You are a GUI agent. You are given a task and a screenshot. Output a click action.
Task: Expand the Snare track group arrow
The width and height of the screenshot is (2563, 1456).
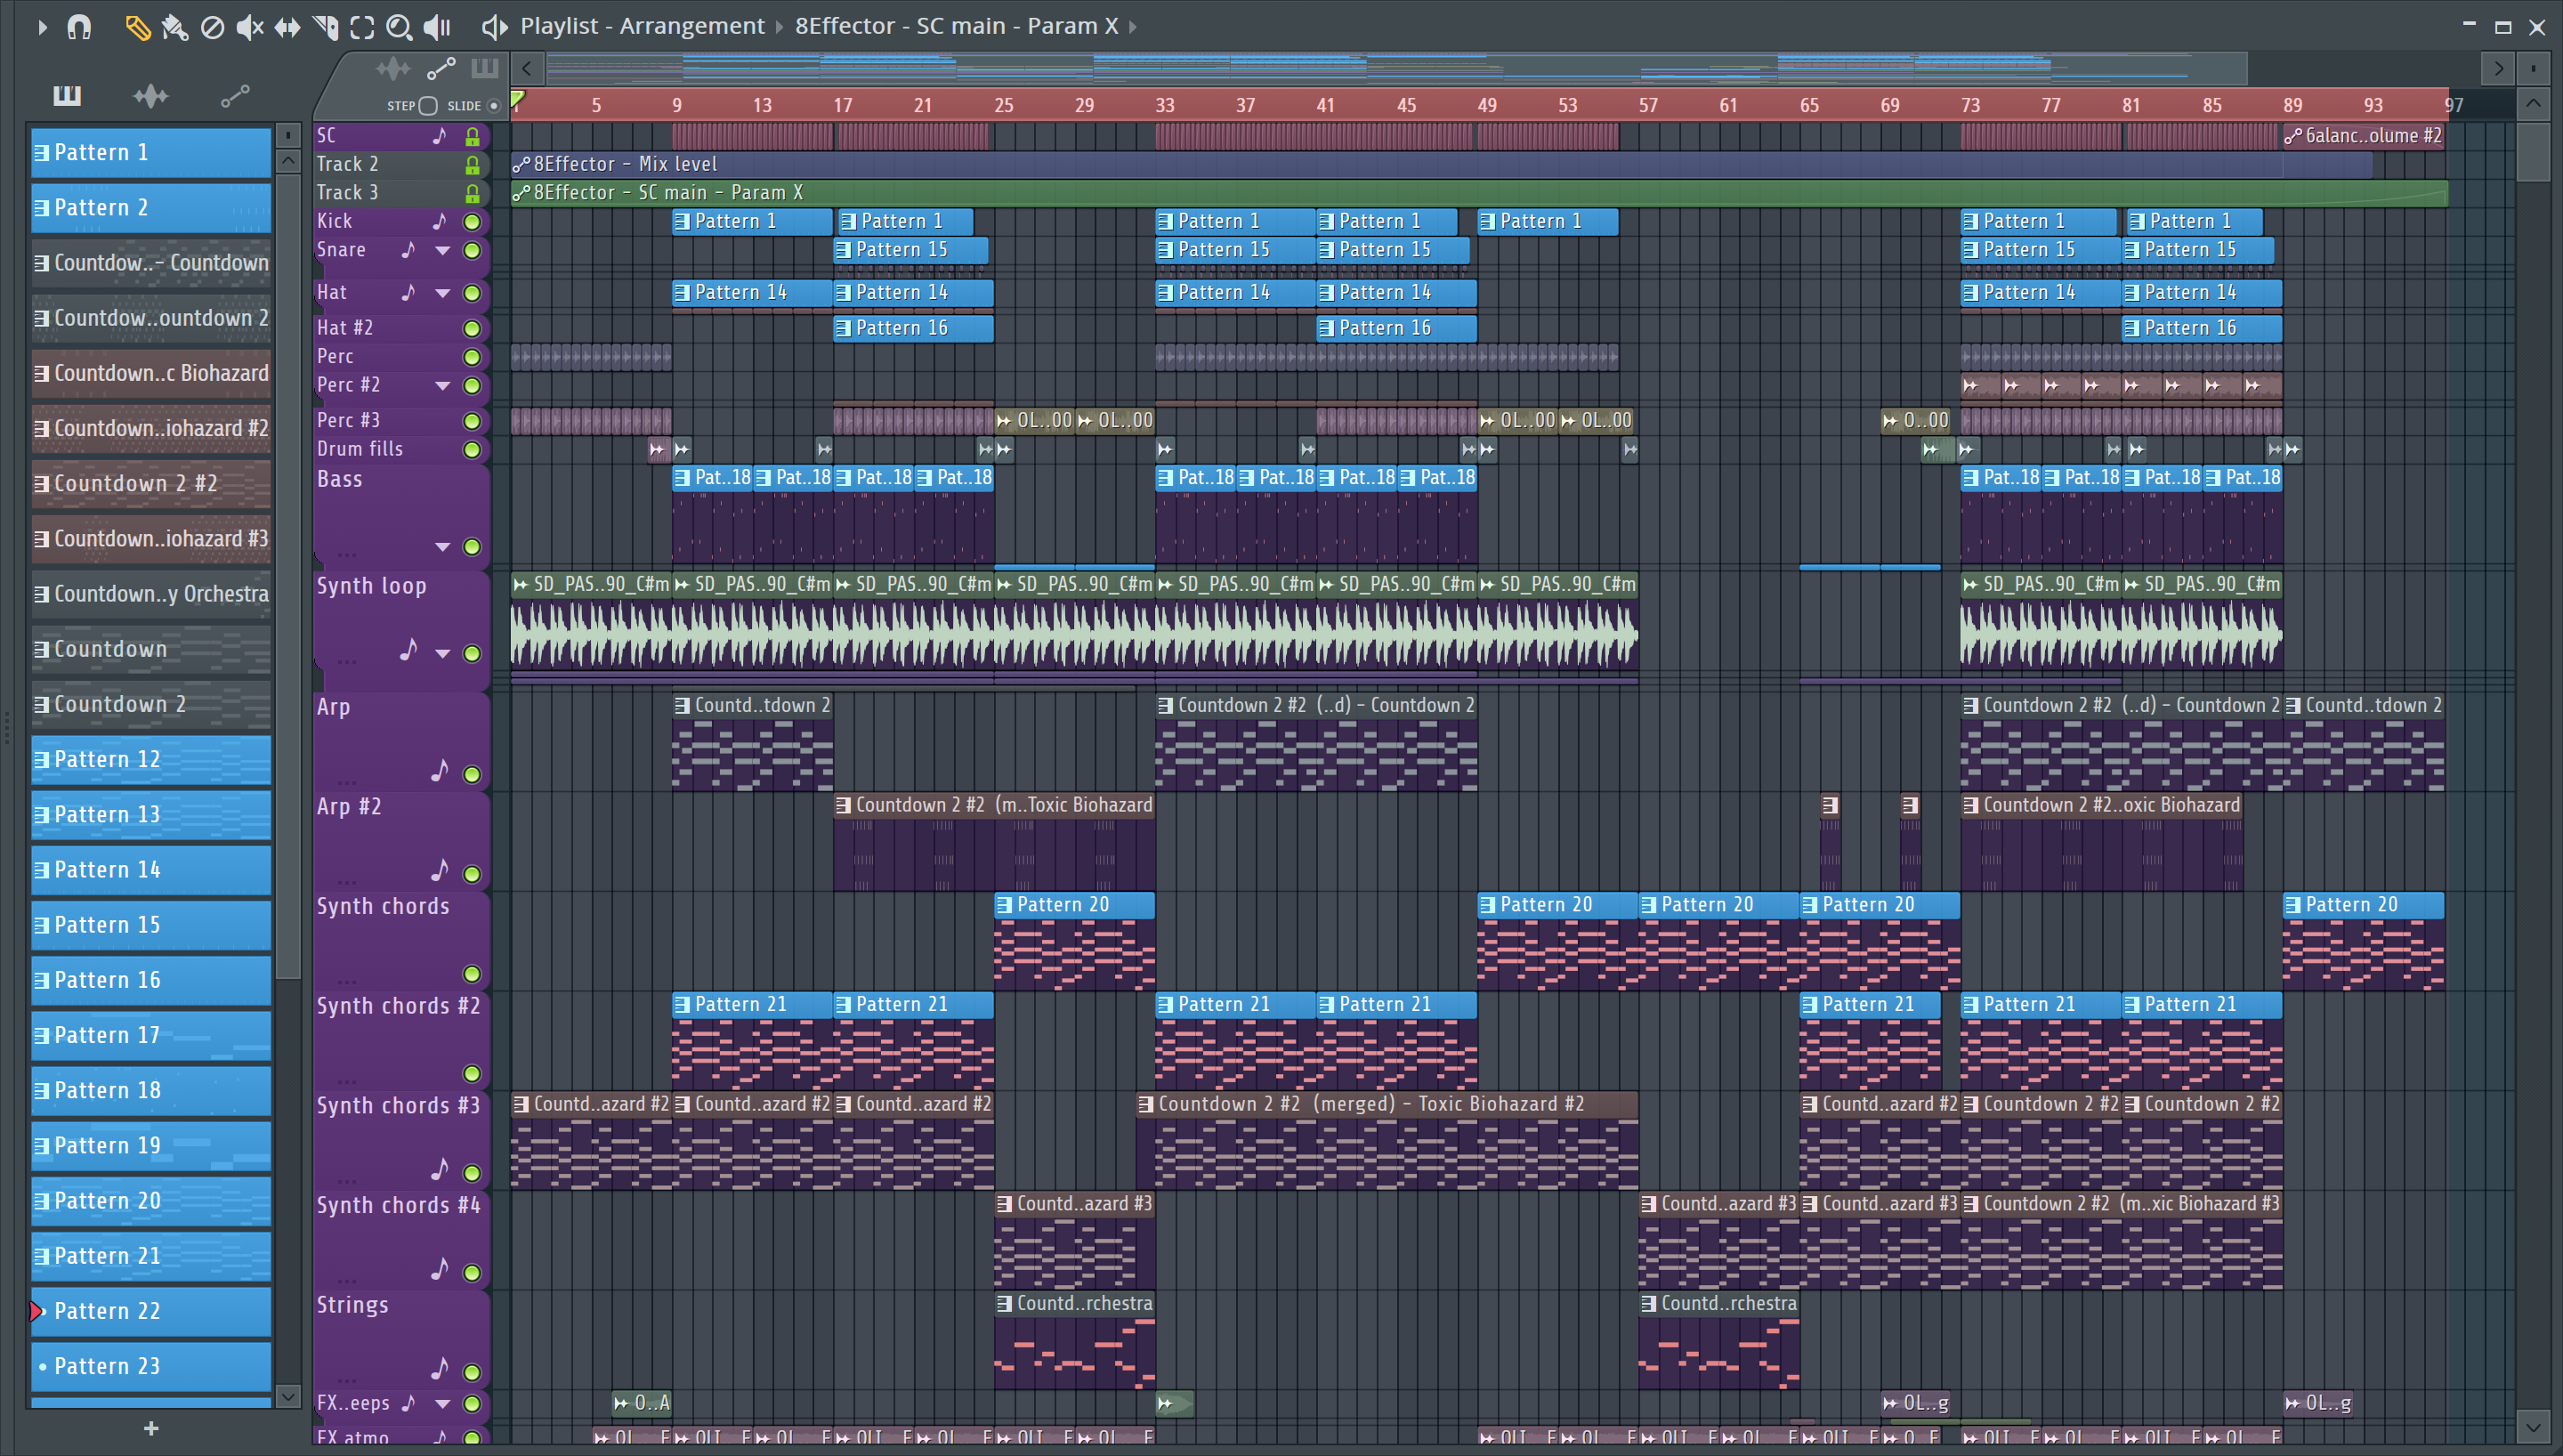point(441,251)
